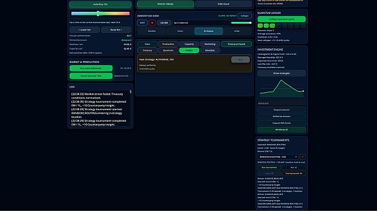Open the Quantum upgrades tab

coord(168,50)
